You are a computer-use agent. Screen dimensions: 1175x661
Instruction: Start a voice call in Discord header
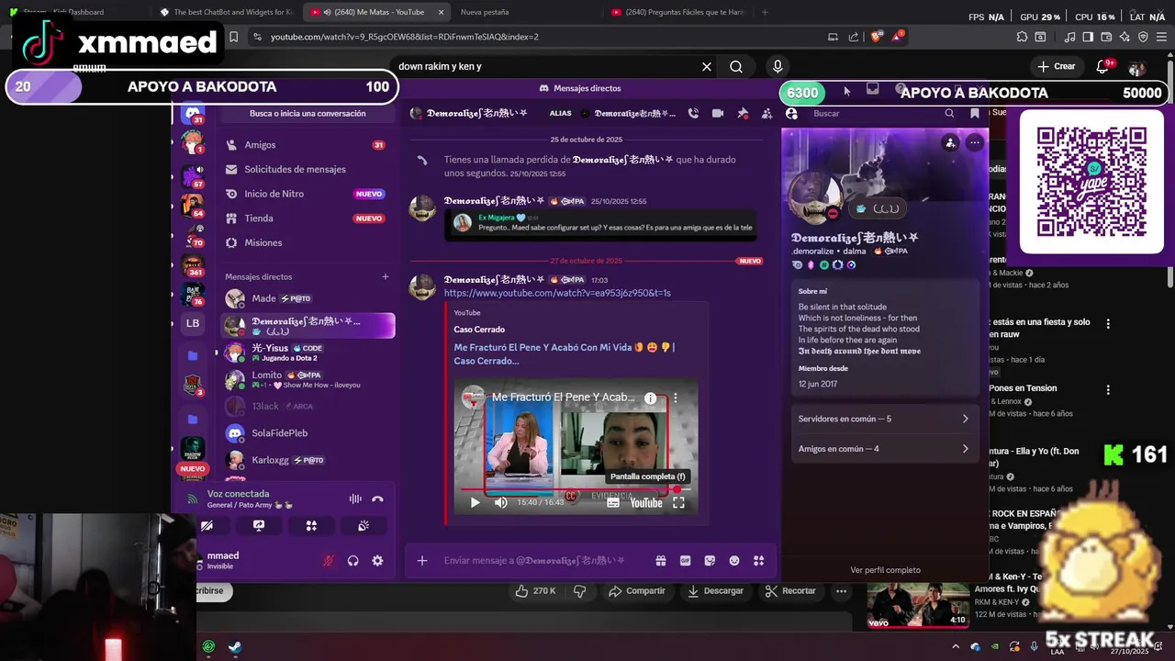(x=693, y=113)
